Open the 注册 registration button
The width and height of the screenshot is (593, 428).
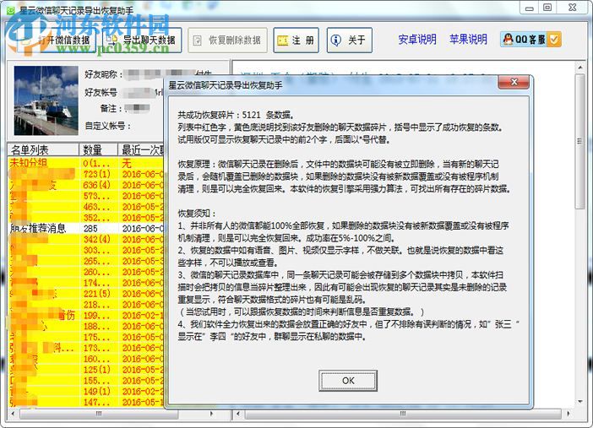[x=296, y=40]
